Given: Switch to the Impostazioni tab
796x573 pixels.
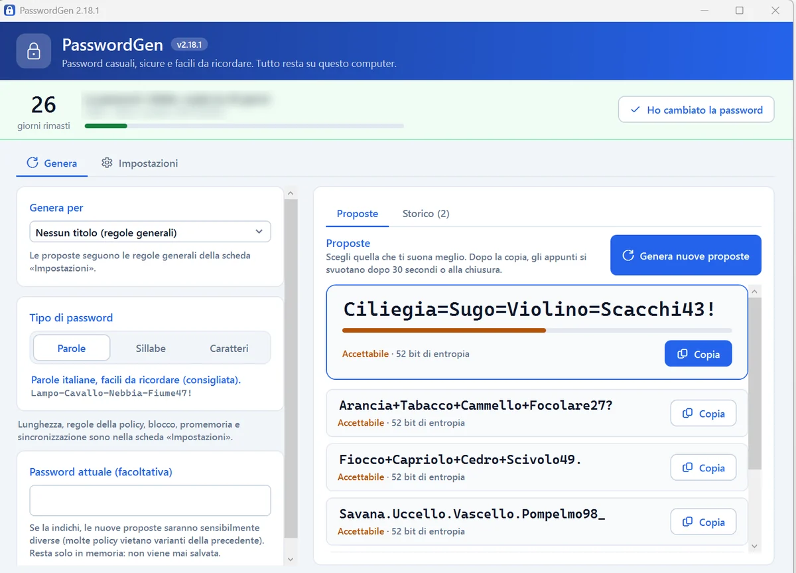Looking at the screenshot, I should pos(139,163).
